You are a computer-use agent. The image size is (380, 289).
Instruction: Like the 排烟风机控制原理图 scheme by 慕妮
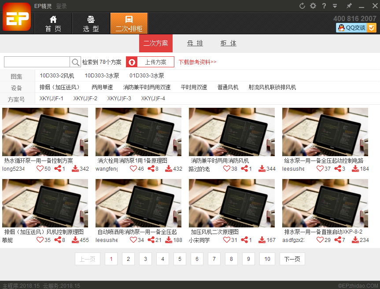(40, 240)
